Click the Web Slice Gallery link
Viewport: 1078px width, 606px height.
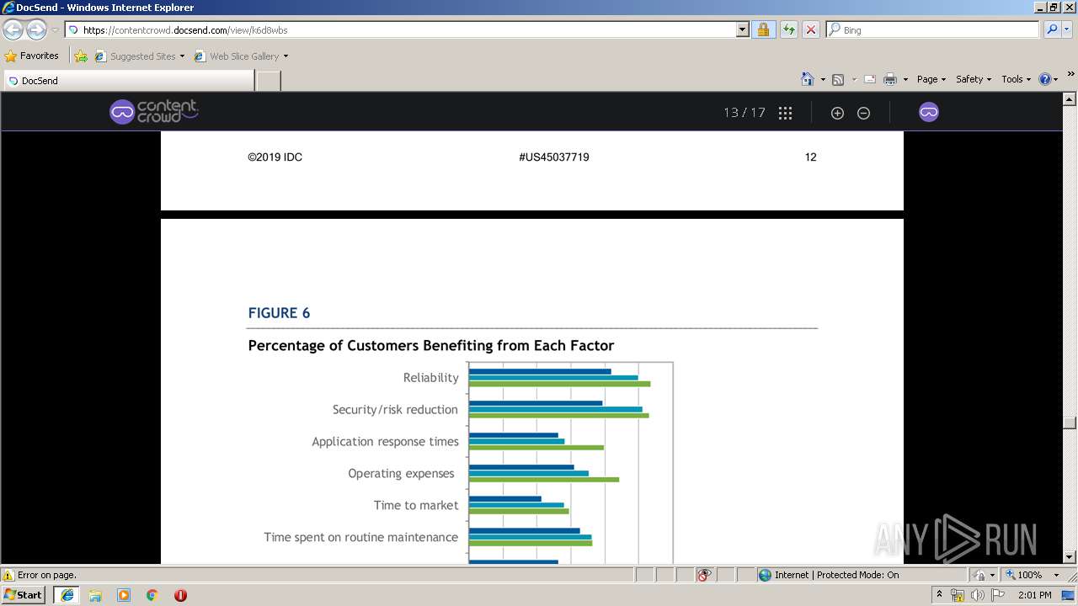[244, 56]
